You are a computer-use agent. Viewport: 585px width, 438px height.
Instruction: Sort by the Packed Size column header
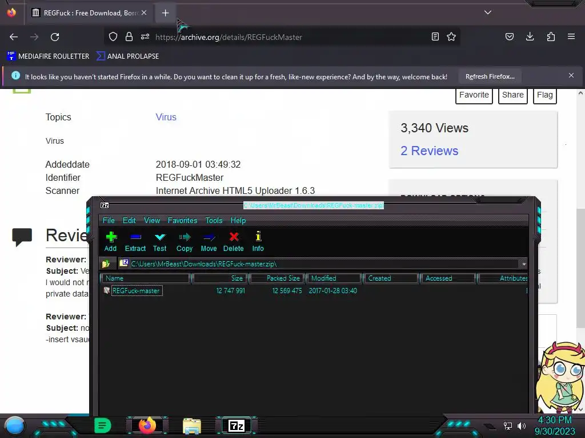point(278,278)
